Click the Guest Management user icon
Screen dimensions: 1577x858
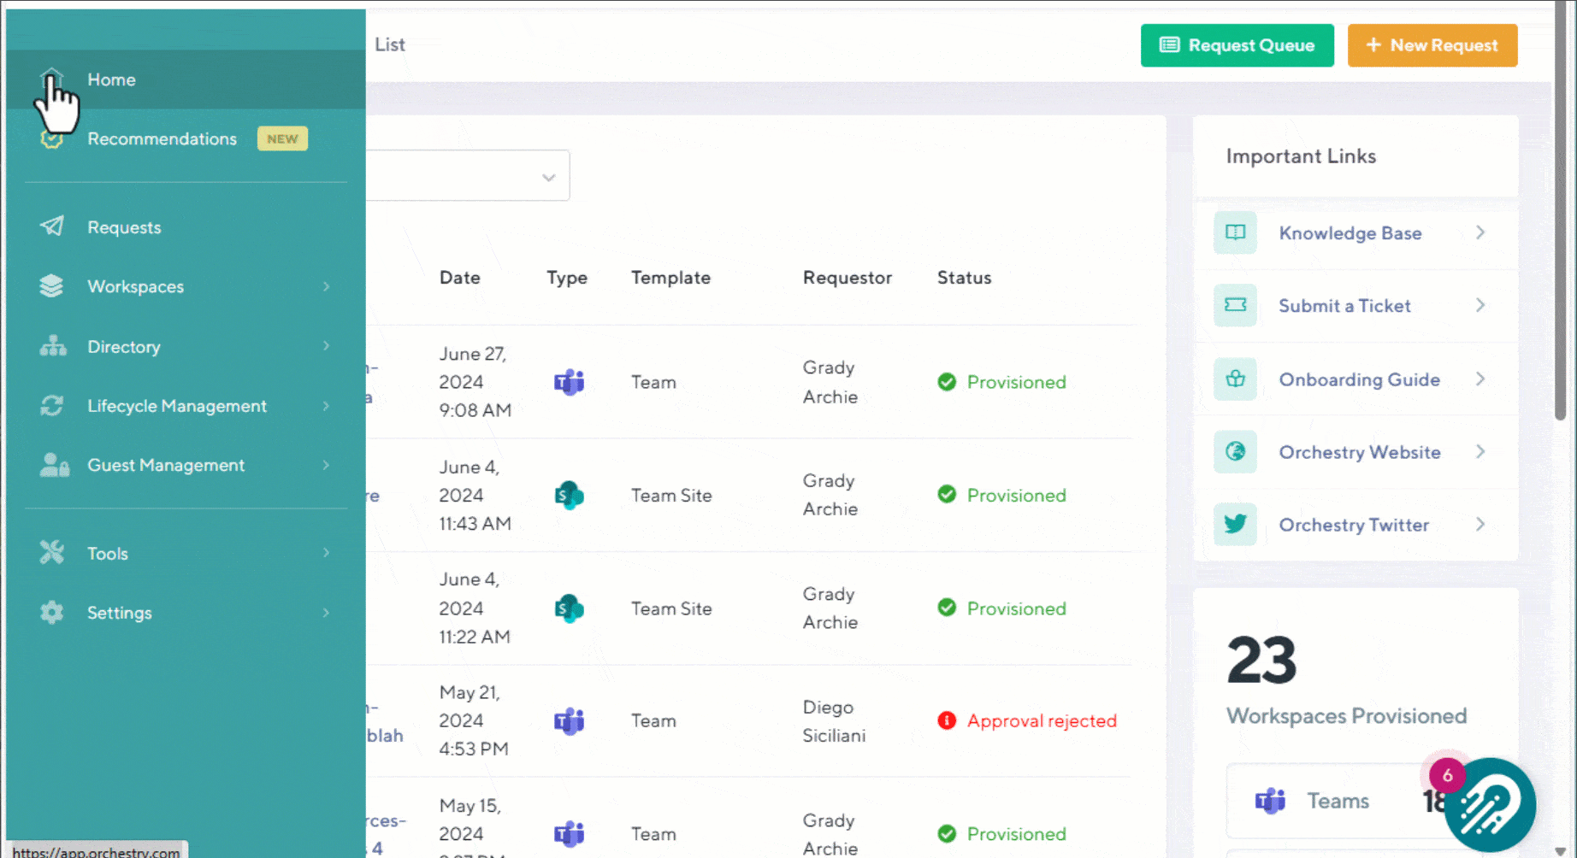click(x=54, y=465)
